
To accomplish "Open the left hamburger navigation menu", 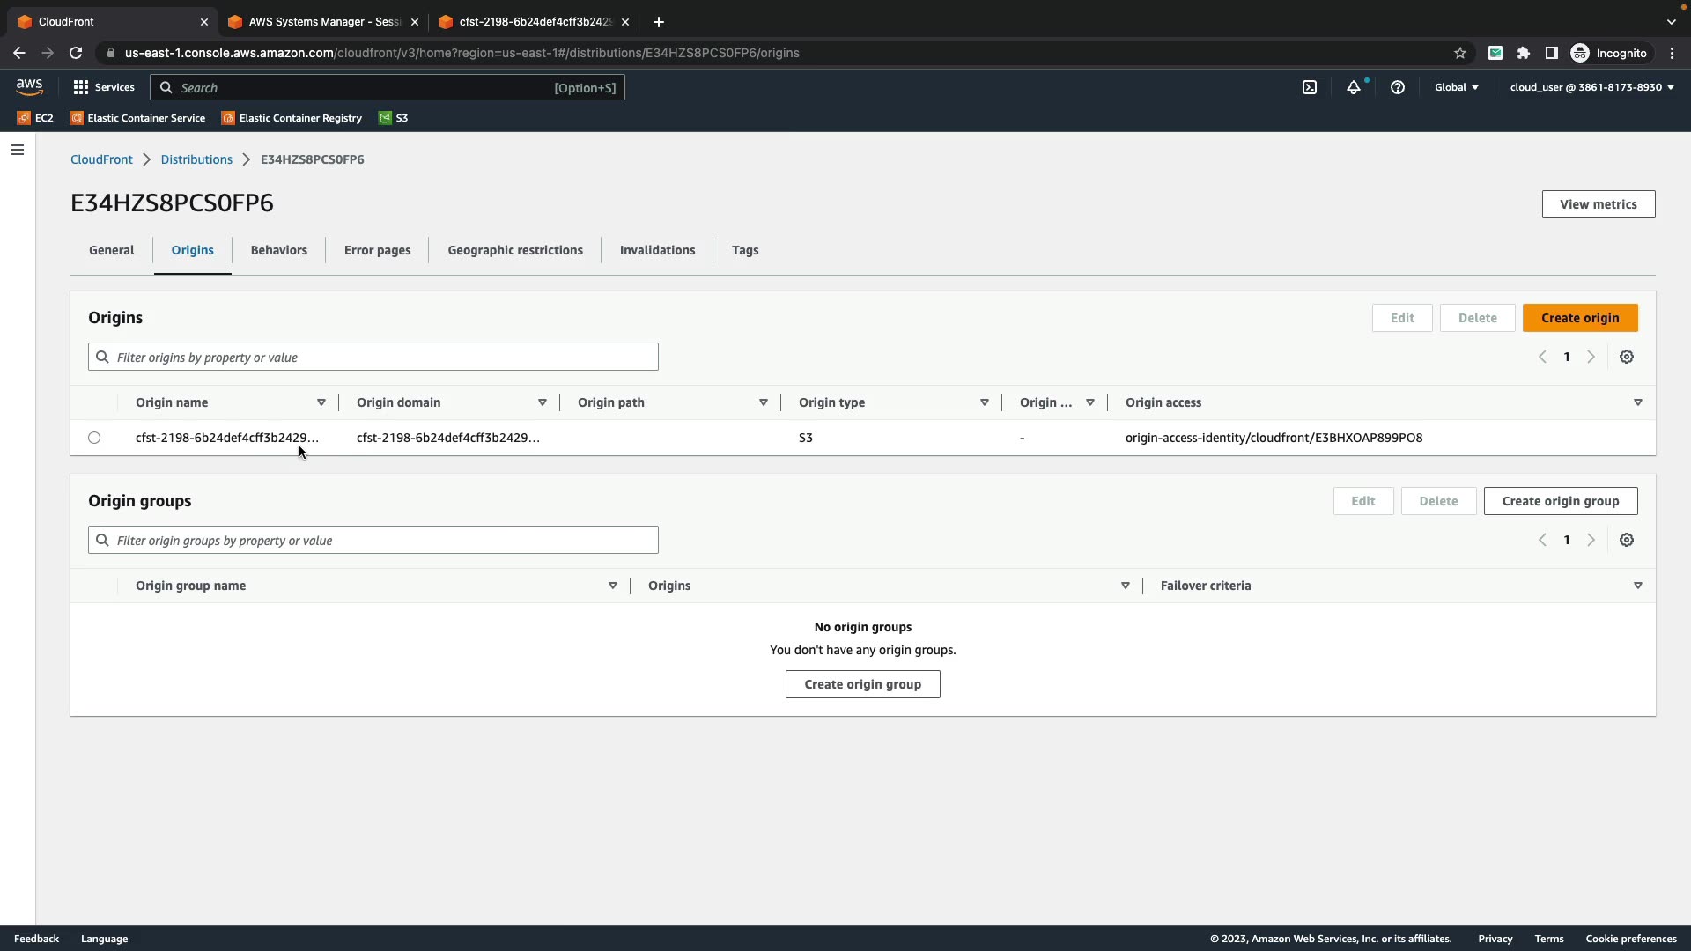I will (18, 150).
